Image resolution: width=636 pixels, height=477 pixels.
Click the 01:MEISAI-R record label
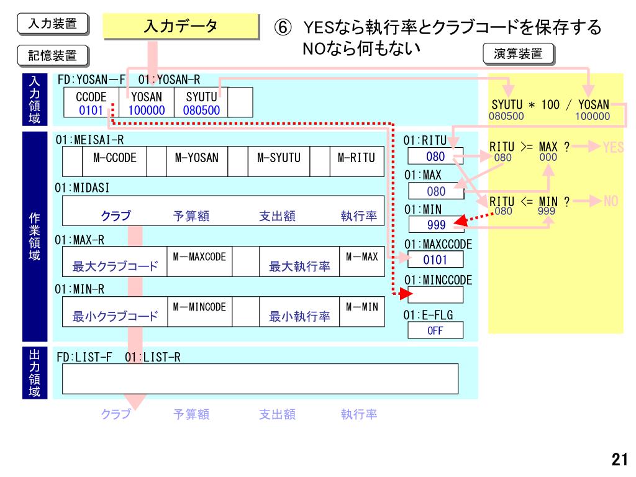tap(89, 140)
